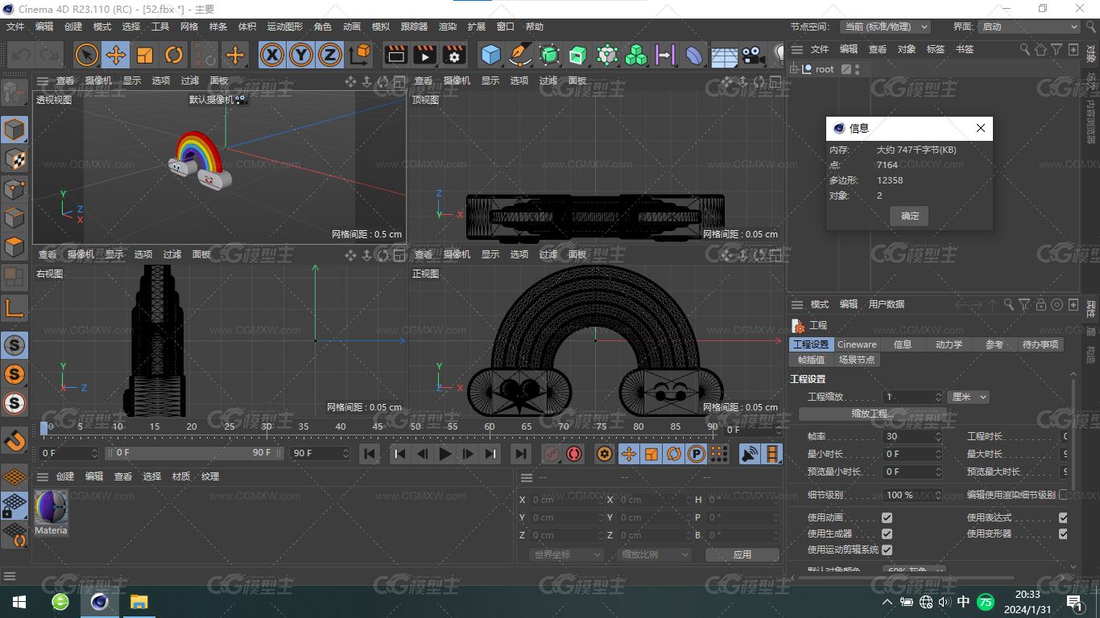Click the Enable Snap magnet icon

14,440
